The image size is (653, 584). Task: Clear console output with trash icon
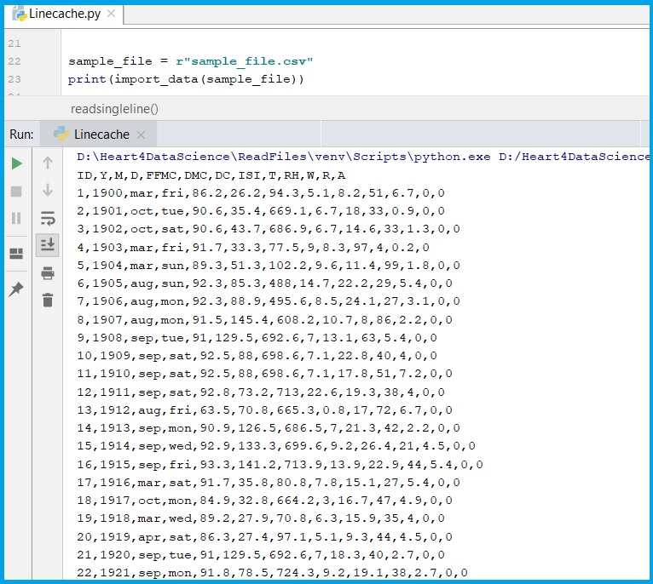click(x=48, y=300)
